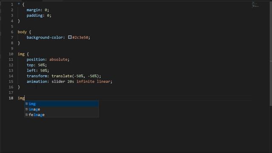
Task: Select the 'image' autocomplete suggestion
Action: tap(62, 109)
